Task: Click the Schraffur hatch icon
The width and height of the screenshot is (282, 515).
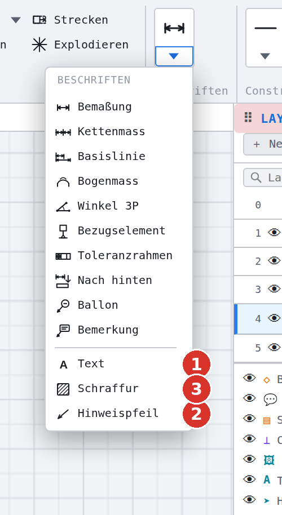Action: 63,389
